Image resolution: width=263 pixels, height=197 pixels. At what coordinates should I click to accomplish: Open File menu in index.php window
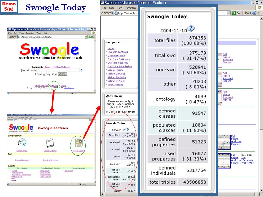tap(10, 33)
